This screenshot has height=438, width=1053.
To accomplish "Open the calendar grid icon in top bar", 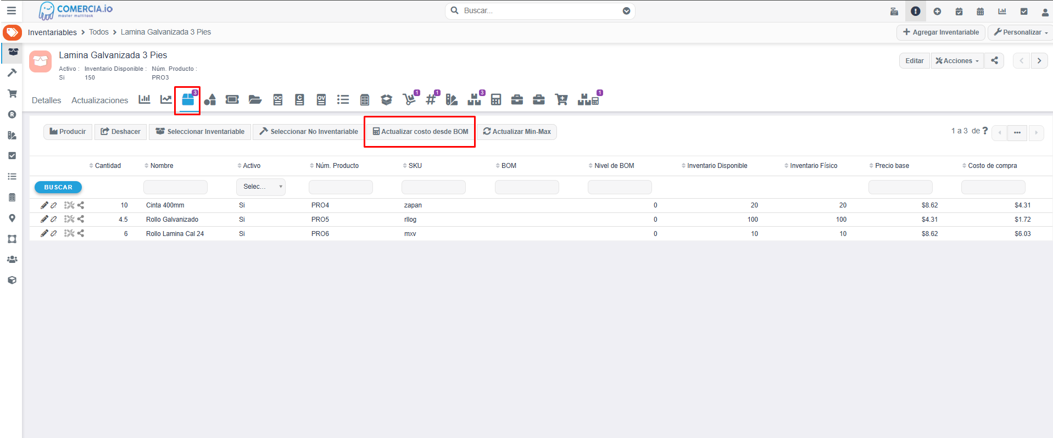I will tap(980, 11).
